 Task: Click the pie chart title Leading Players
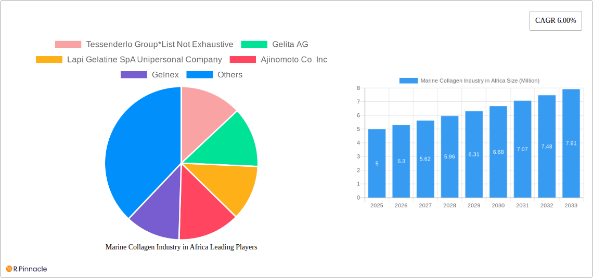tap(181, 247)
